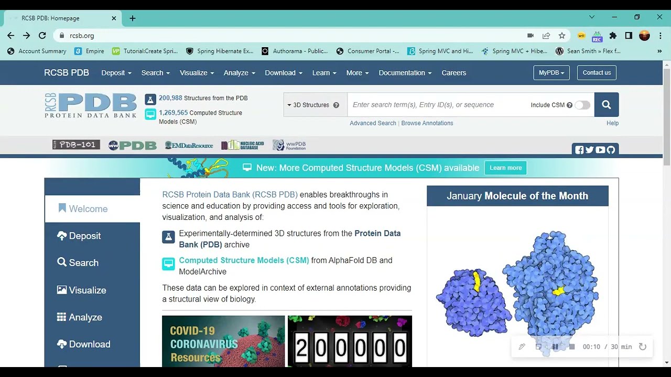Screen dimensions: 671x377
Task: Click the PDB-101 logo
Action: (76, 145)
